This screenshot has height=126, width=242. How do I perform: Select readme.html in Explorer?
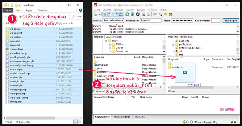point(44,49)
